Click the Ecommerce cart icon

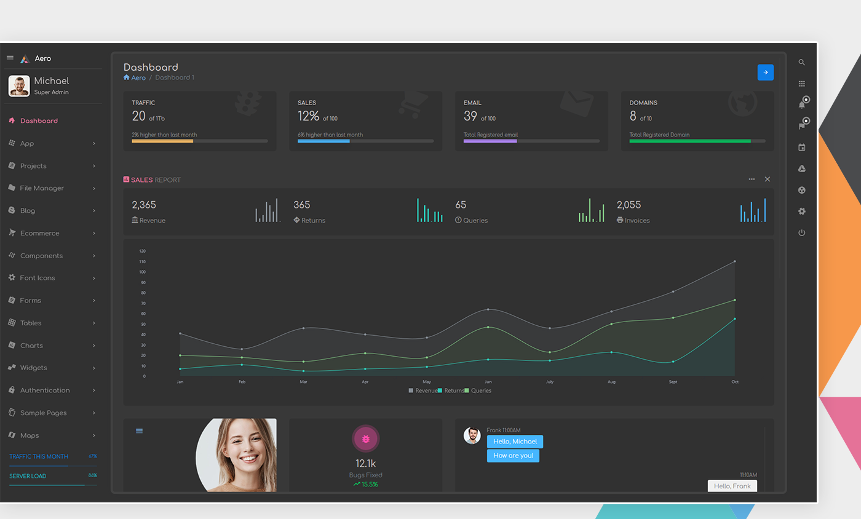(12, 233)
